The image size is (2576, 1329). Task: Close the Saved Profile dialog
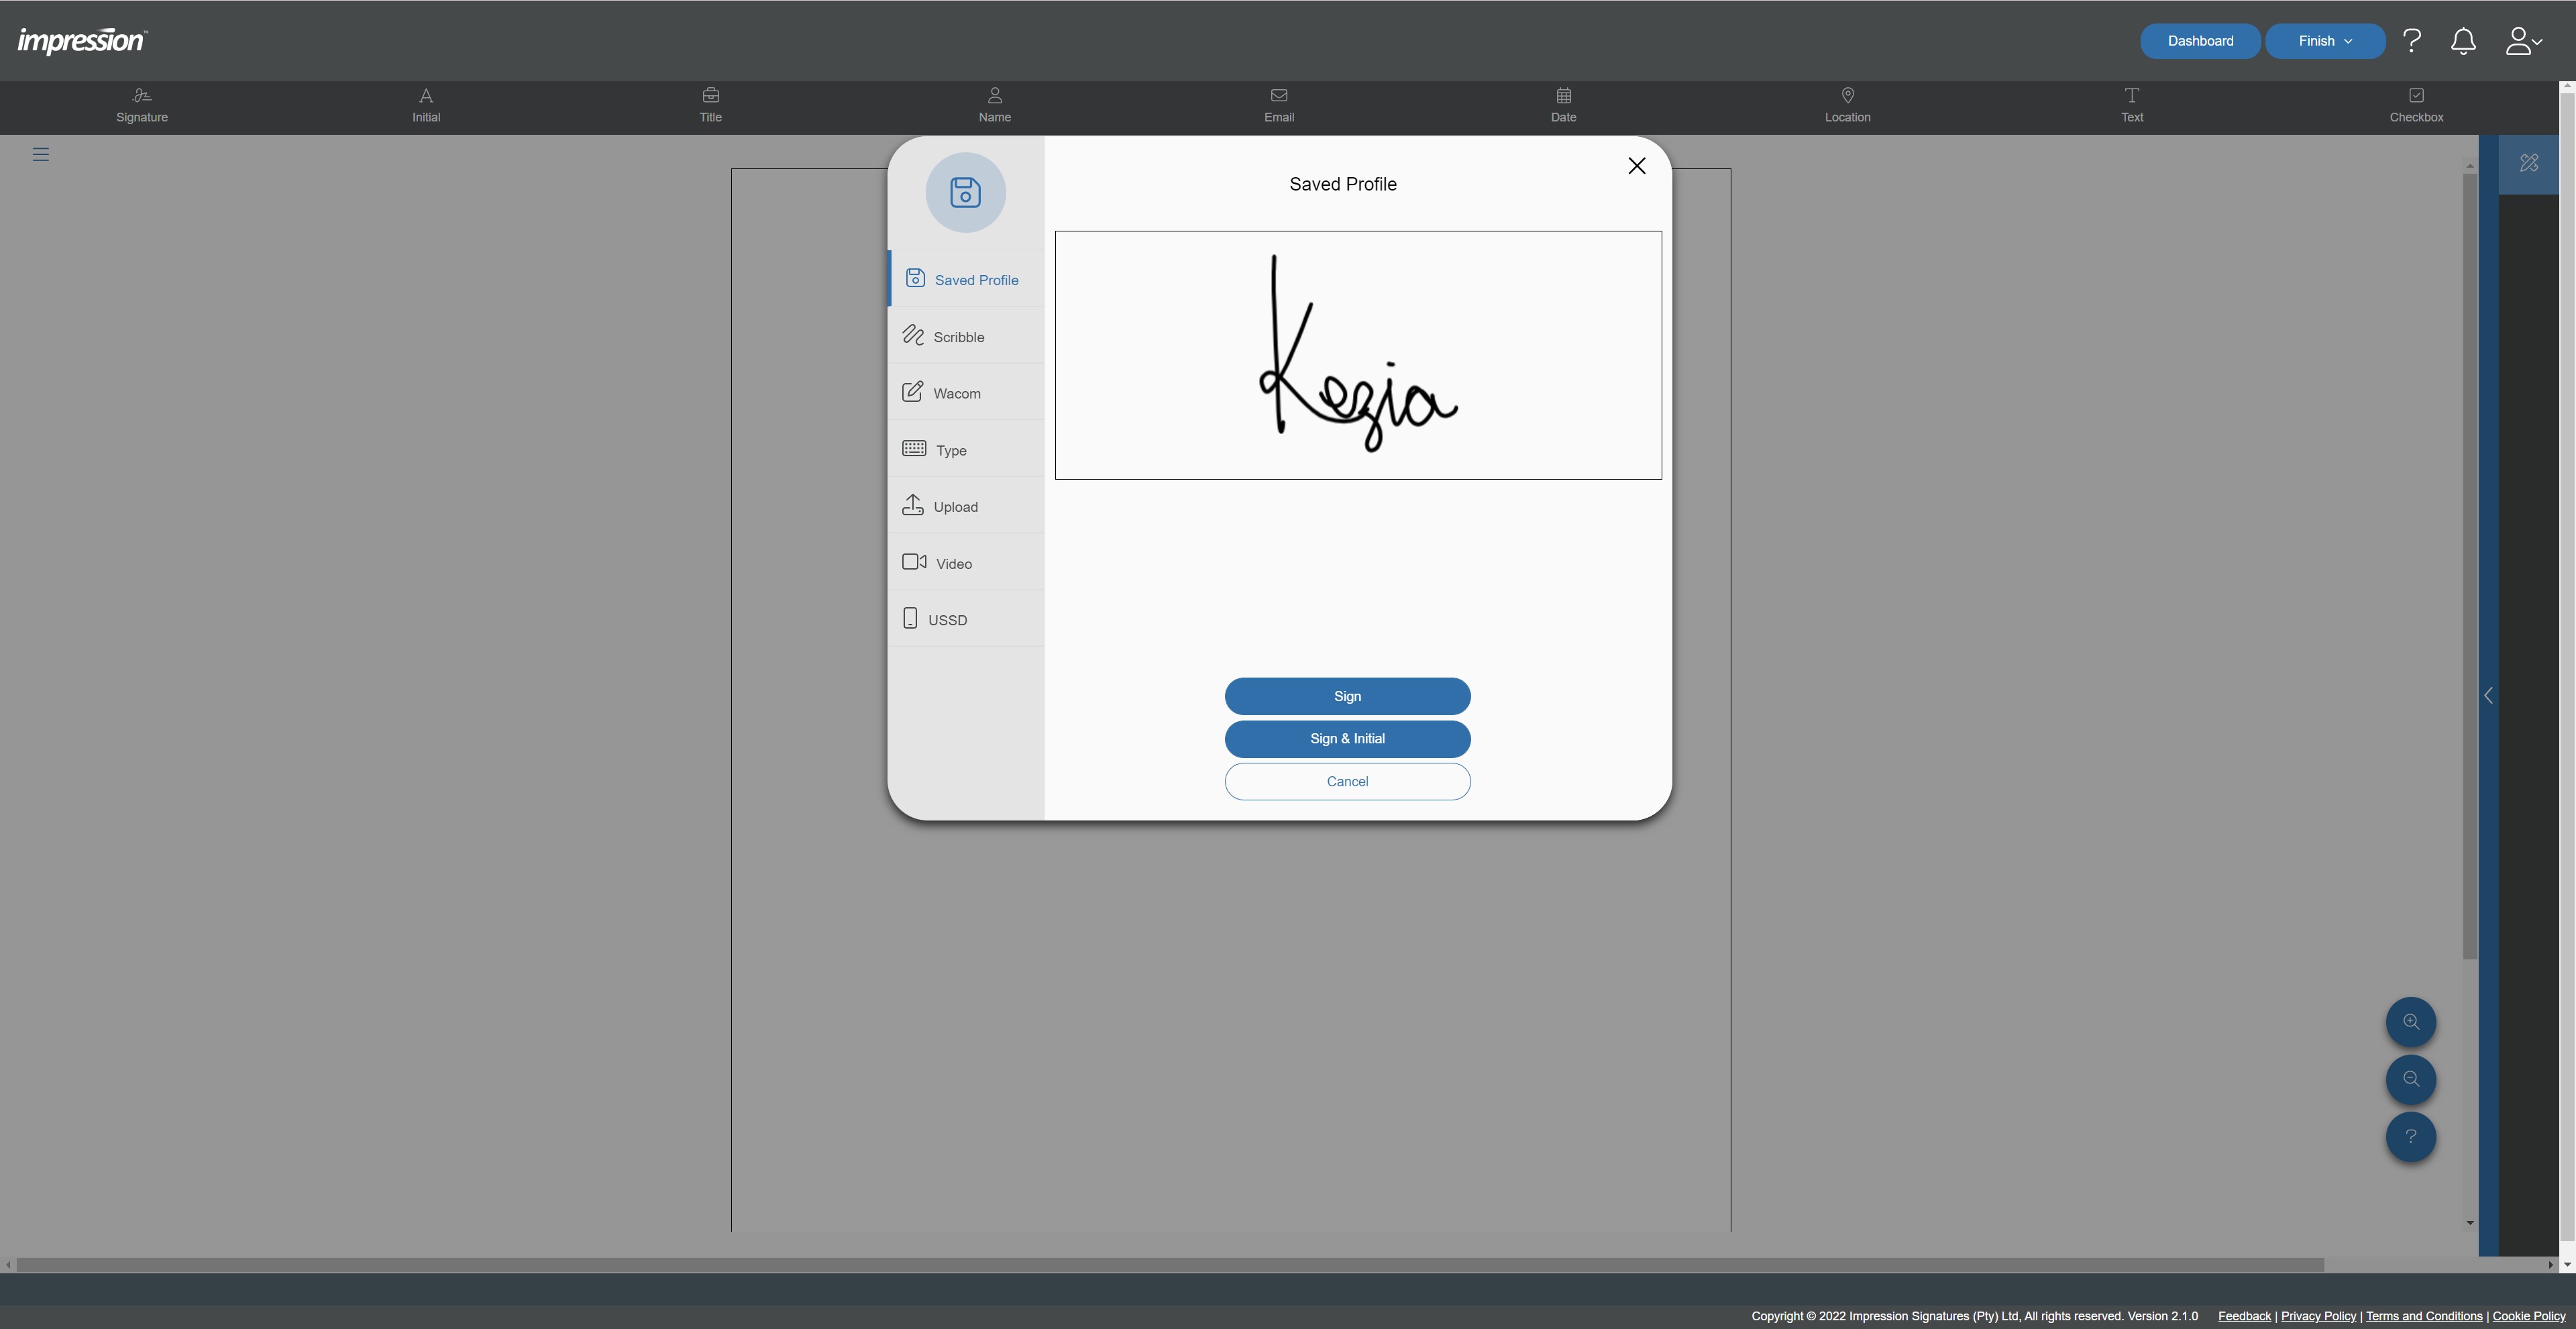[x=1636, y=166]
